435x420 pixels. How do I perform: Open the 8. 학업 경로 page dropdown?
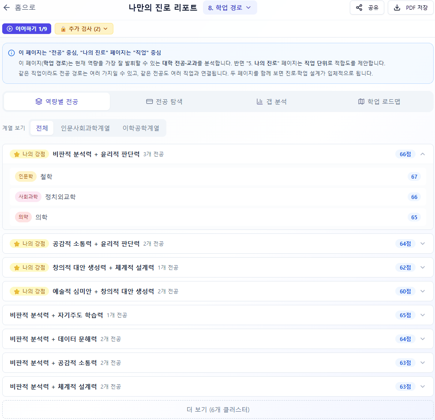pyautogui.click(x=230, y=7)
